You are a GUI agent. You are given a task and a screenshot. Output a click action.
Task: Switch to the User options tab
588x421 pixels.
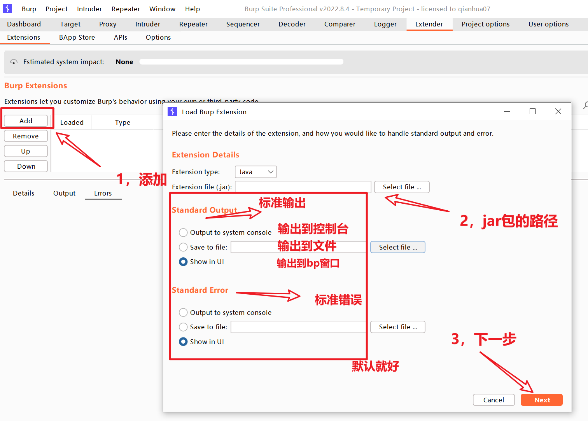[x=548, y=24]
